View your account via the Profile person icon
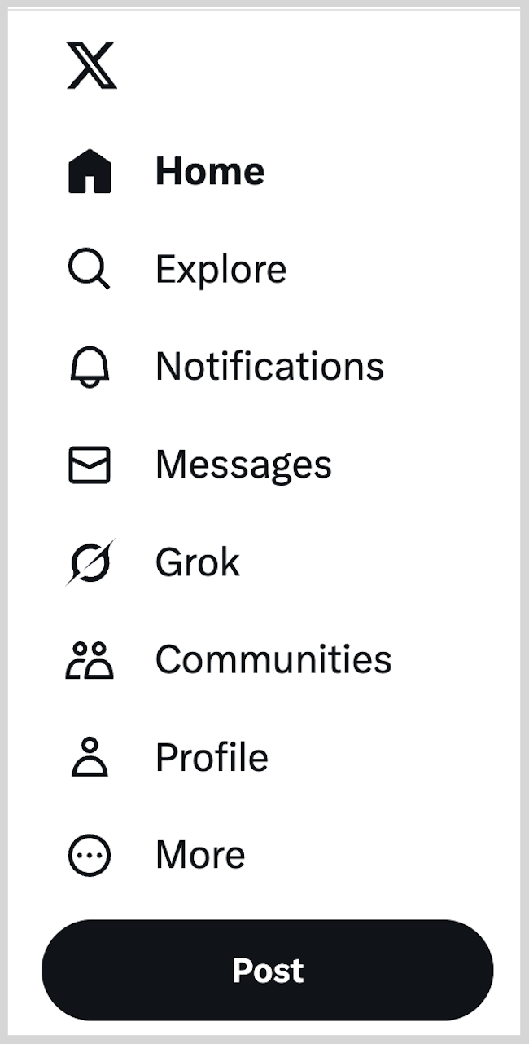529x1044 pixels. (x=90, y=757)
